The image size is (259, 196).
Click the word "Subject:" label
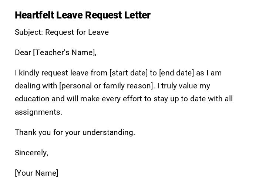pyautogui.click(x=29, y=32)
